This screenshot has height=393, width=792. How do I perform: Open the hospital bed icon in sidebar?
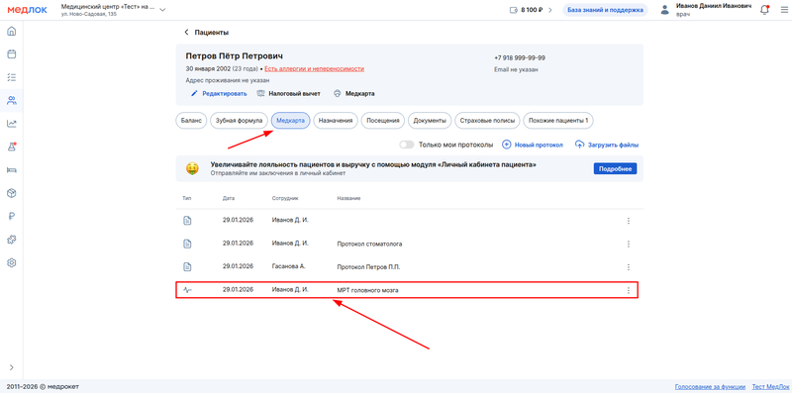[12, 170]
